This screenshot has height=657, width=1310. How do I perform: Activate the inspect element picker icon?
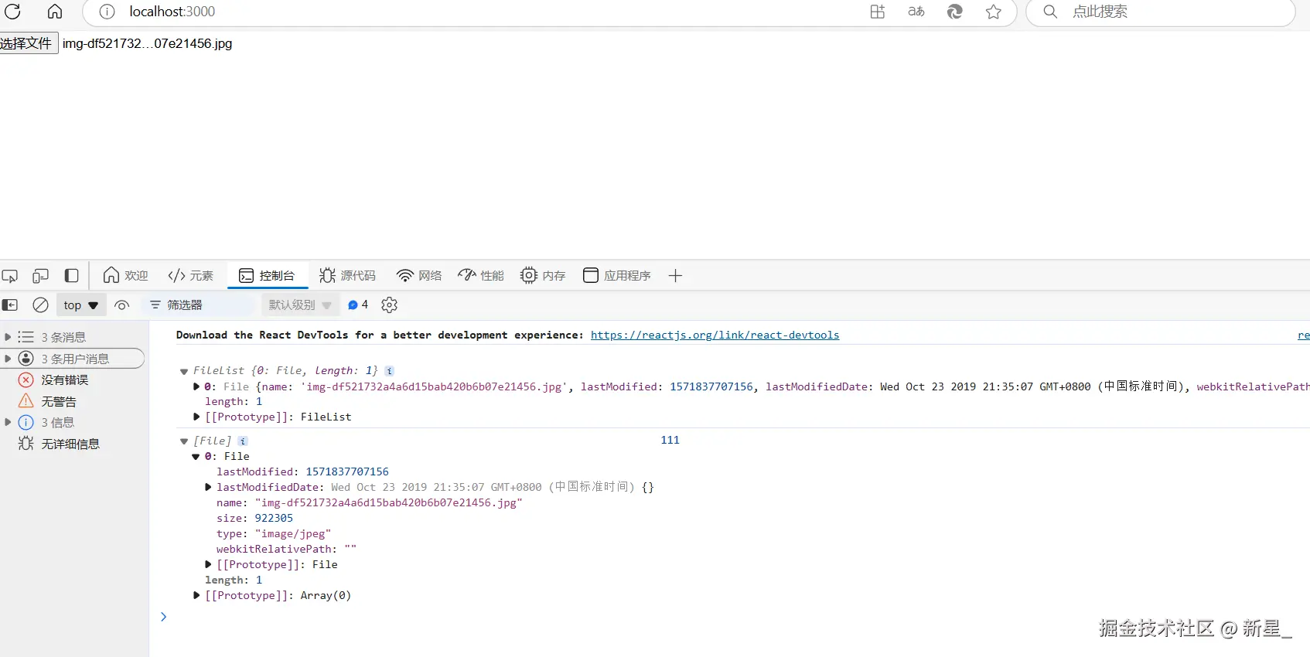10,276
